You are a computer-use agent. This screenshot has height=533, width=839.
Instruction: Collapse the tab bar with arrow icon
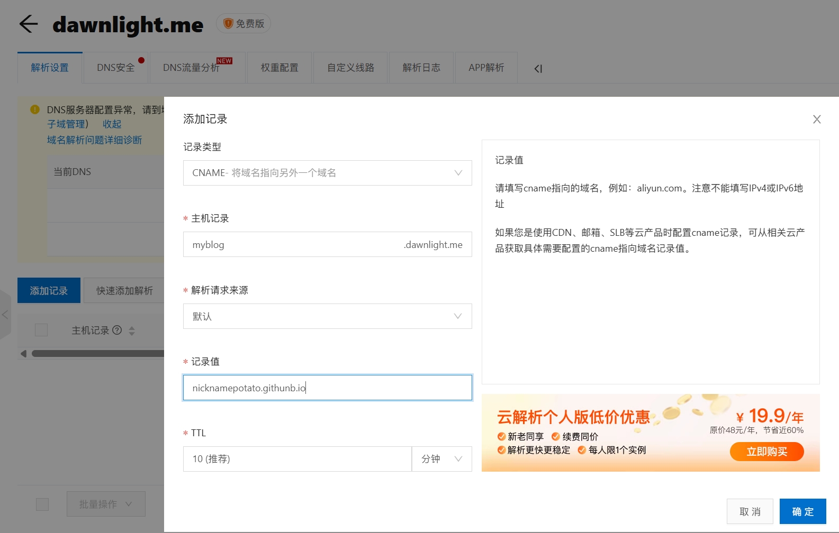click(538, 68)
